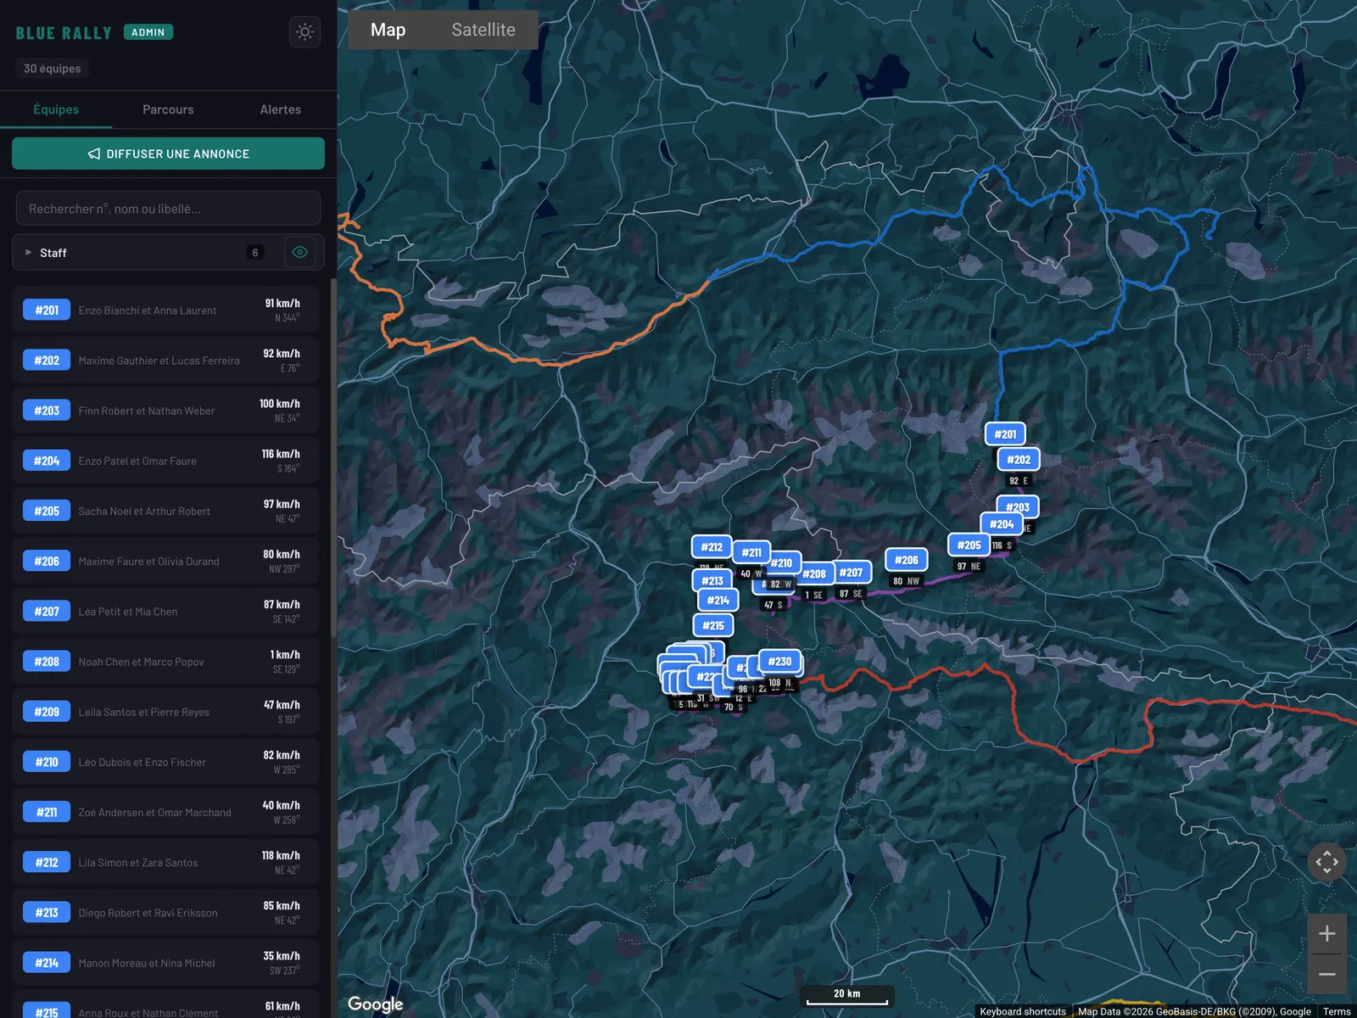Toggle Staff group visibility eye icon
The height and width of the screenshot is (1018, 1357).
[299, 252]
